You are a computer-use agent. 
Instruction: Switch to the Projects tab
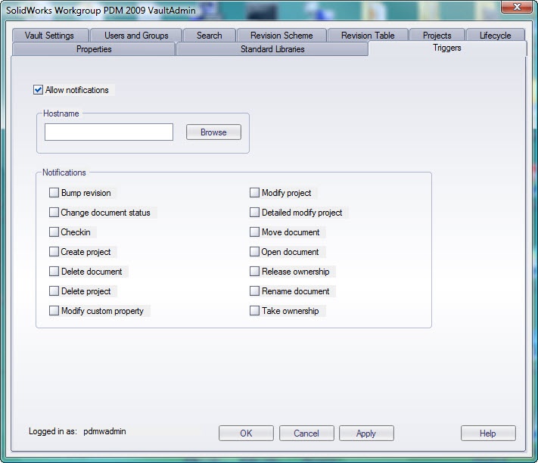(x=437, y=36)
